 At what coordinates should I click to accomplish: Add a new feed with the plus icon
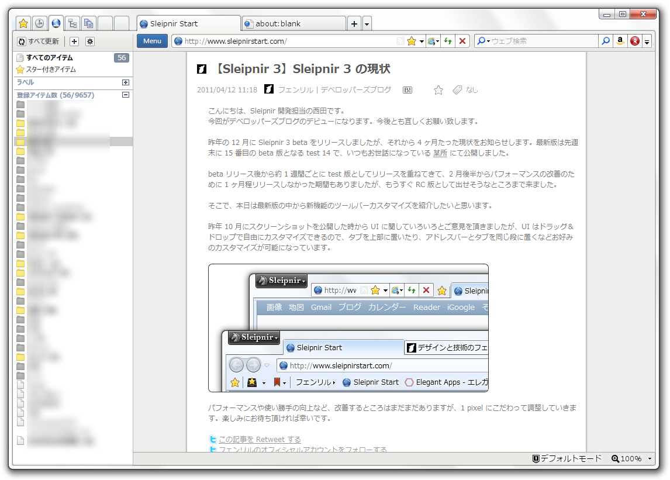pyautogui.click(x=74, y=42)
